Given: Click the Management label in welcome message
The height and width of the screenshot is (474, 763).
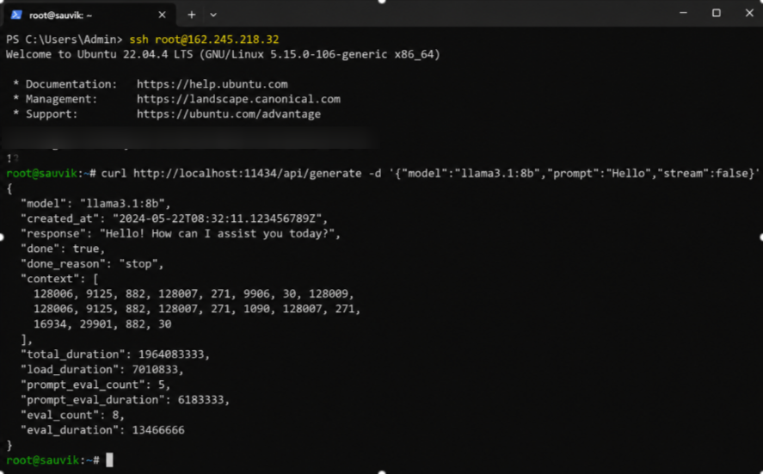Looking at the screenshot, I should [x=61, y=99].
